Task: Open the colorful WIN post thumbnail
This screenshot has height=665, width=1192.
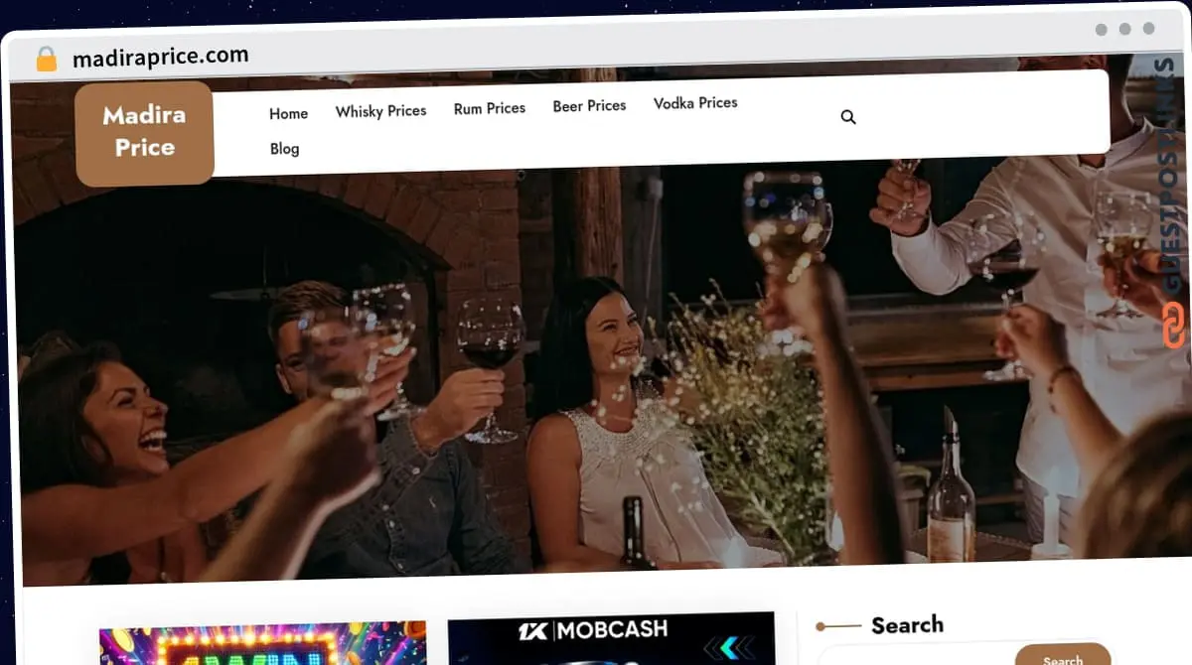Action: tap(262, 644)
